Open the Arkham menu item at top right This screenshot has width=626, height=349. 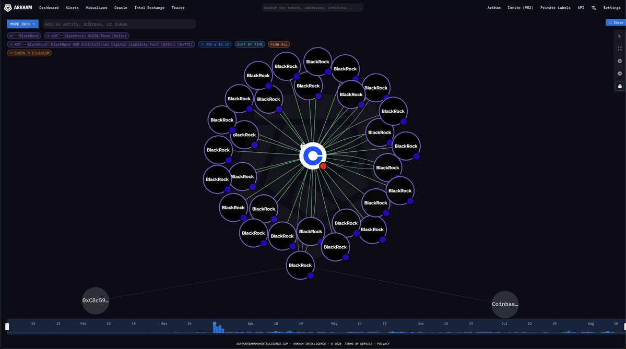click(494, 8)
